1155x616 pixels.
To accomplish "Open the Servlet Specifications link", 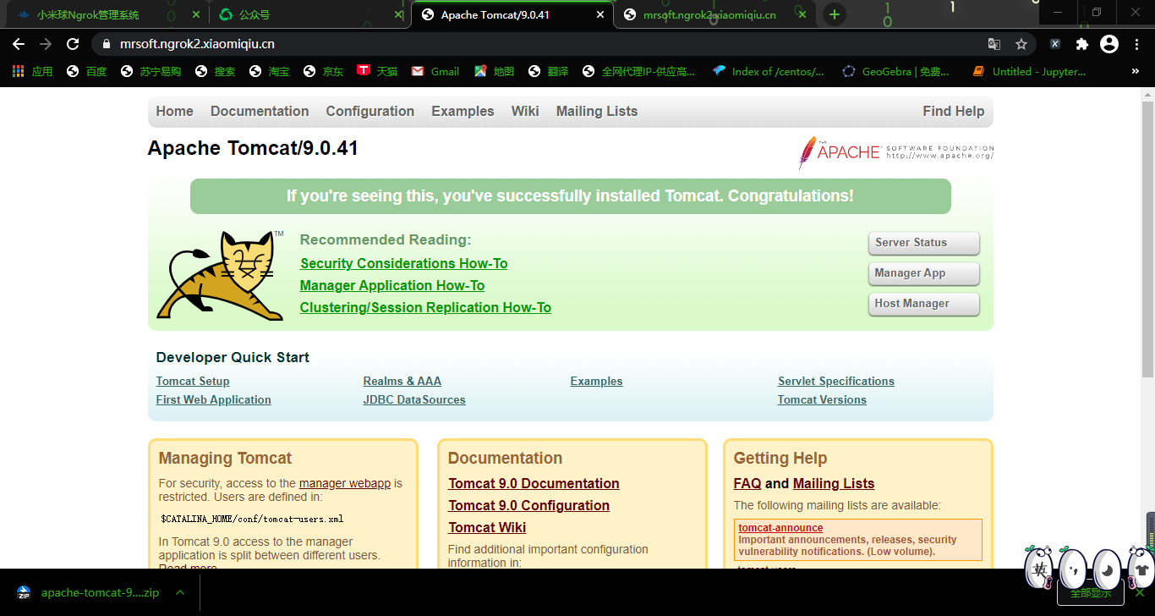I will [x=836, y=381].
